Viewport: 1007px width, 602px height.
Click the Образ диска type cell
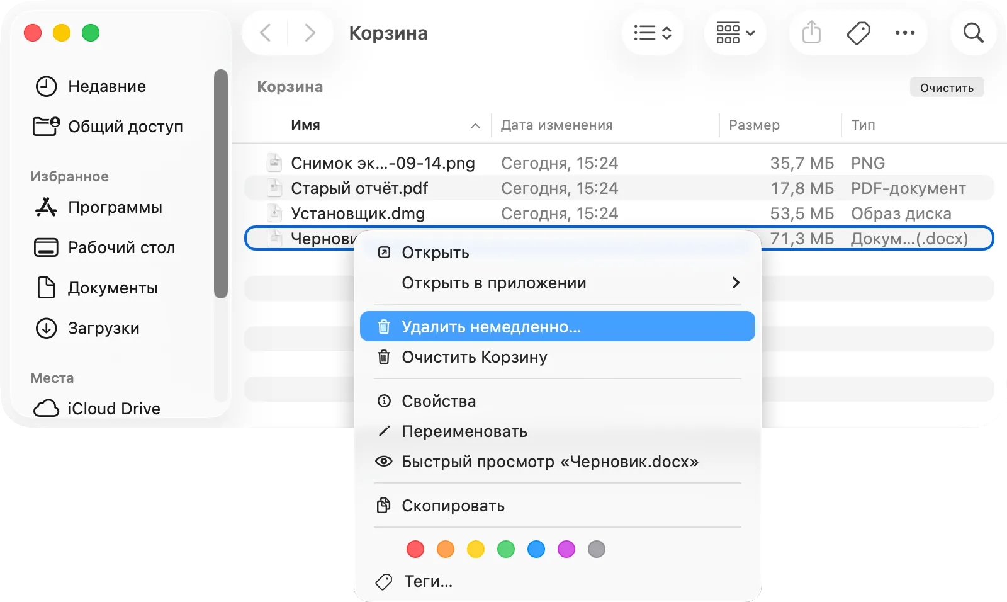(x=901, y=213)
